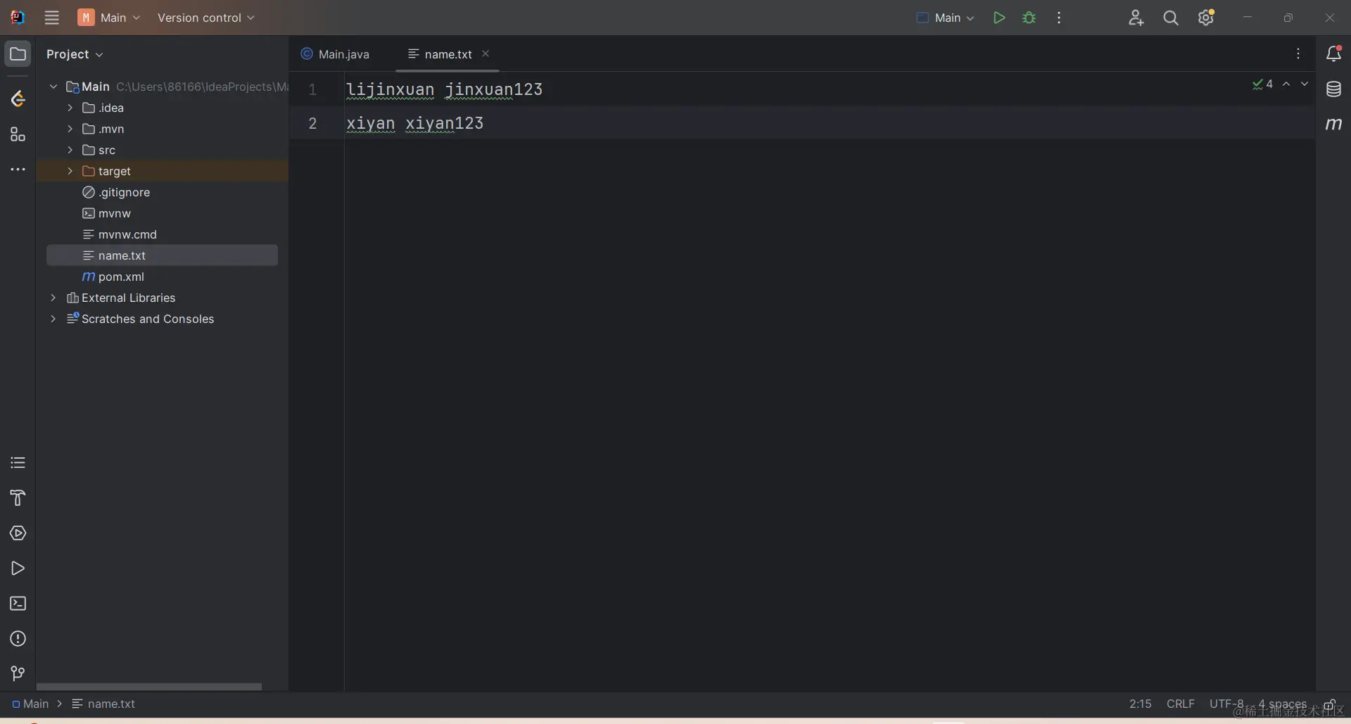
Task: Open the Services tool window
Action: 18,533
